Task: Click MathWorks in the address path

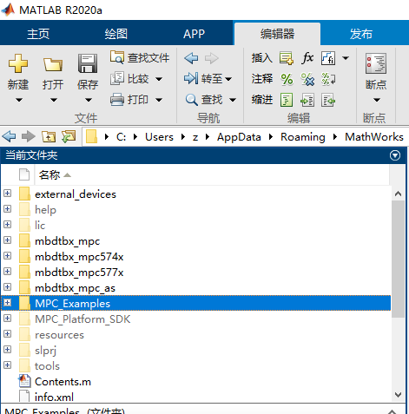Action: pos(374,137)
